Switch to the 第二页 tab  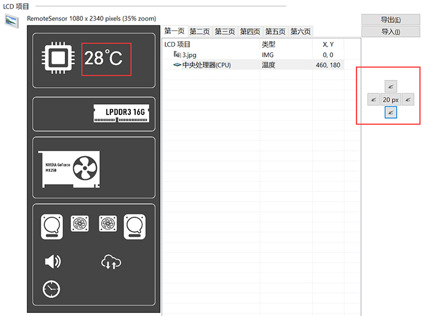200,31
